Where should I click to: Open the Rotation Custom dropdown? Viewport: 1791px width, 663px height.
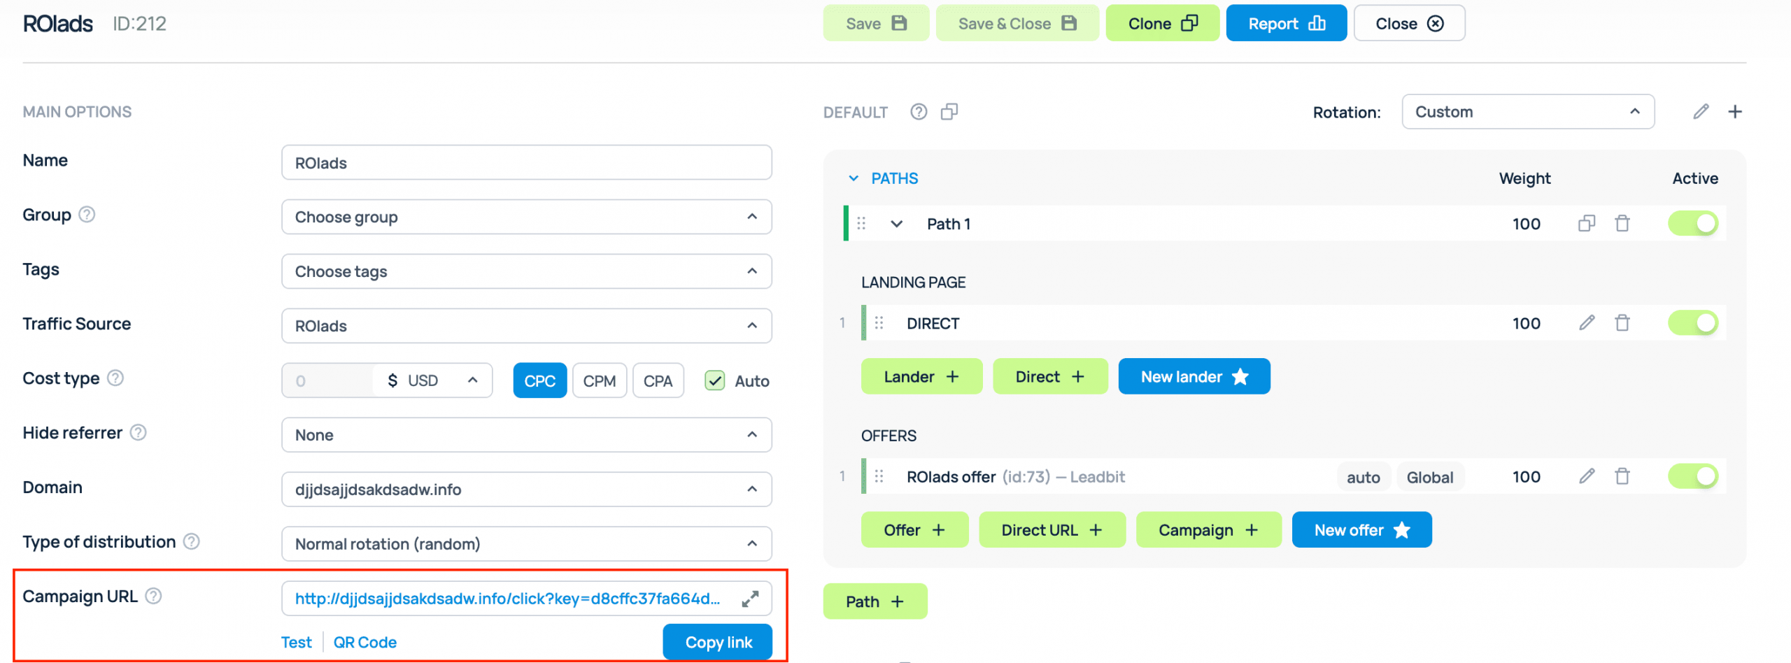tap(1527, 112)
